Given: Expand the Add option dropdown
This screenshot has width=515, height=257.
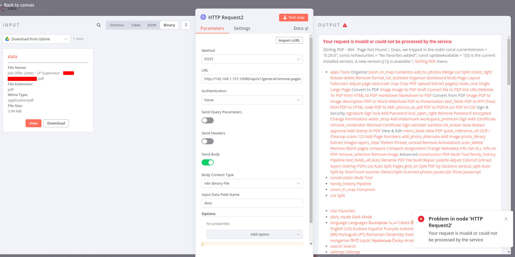Looking at the screenshot, I should click(x=255, y=234).
